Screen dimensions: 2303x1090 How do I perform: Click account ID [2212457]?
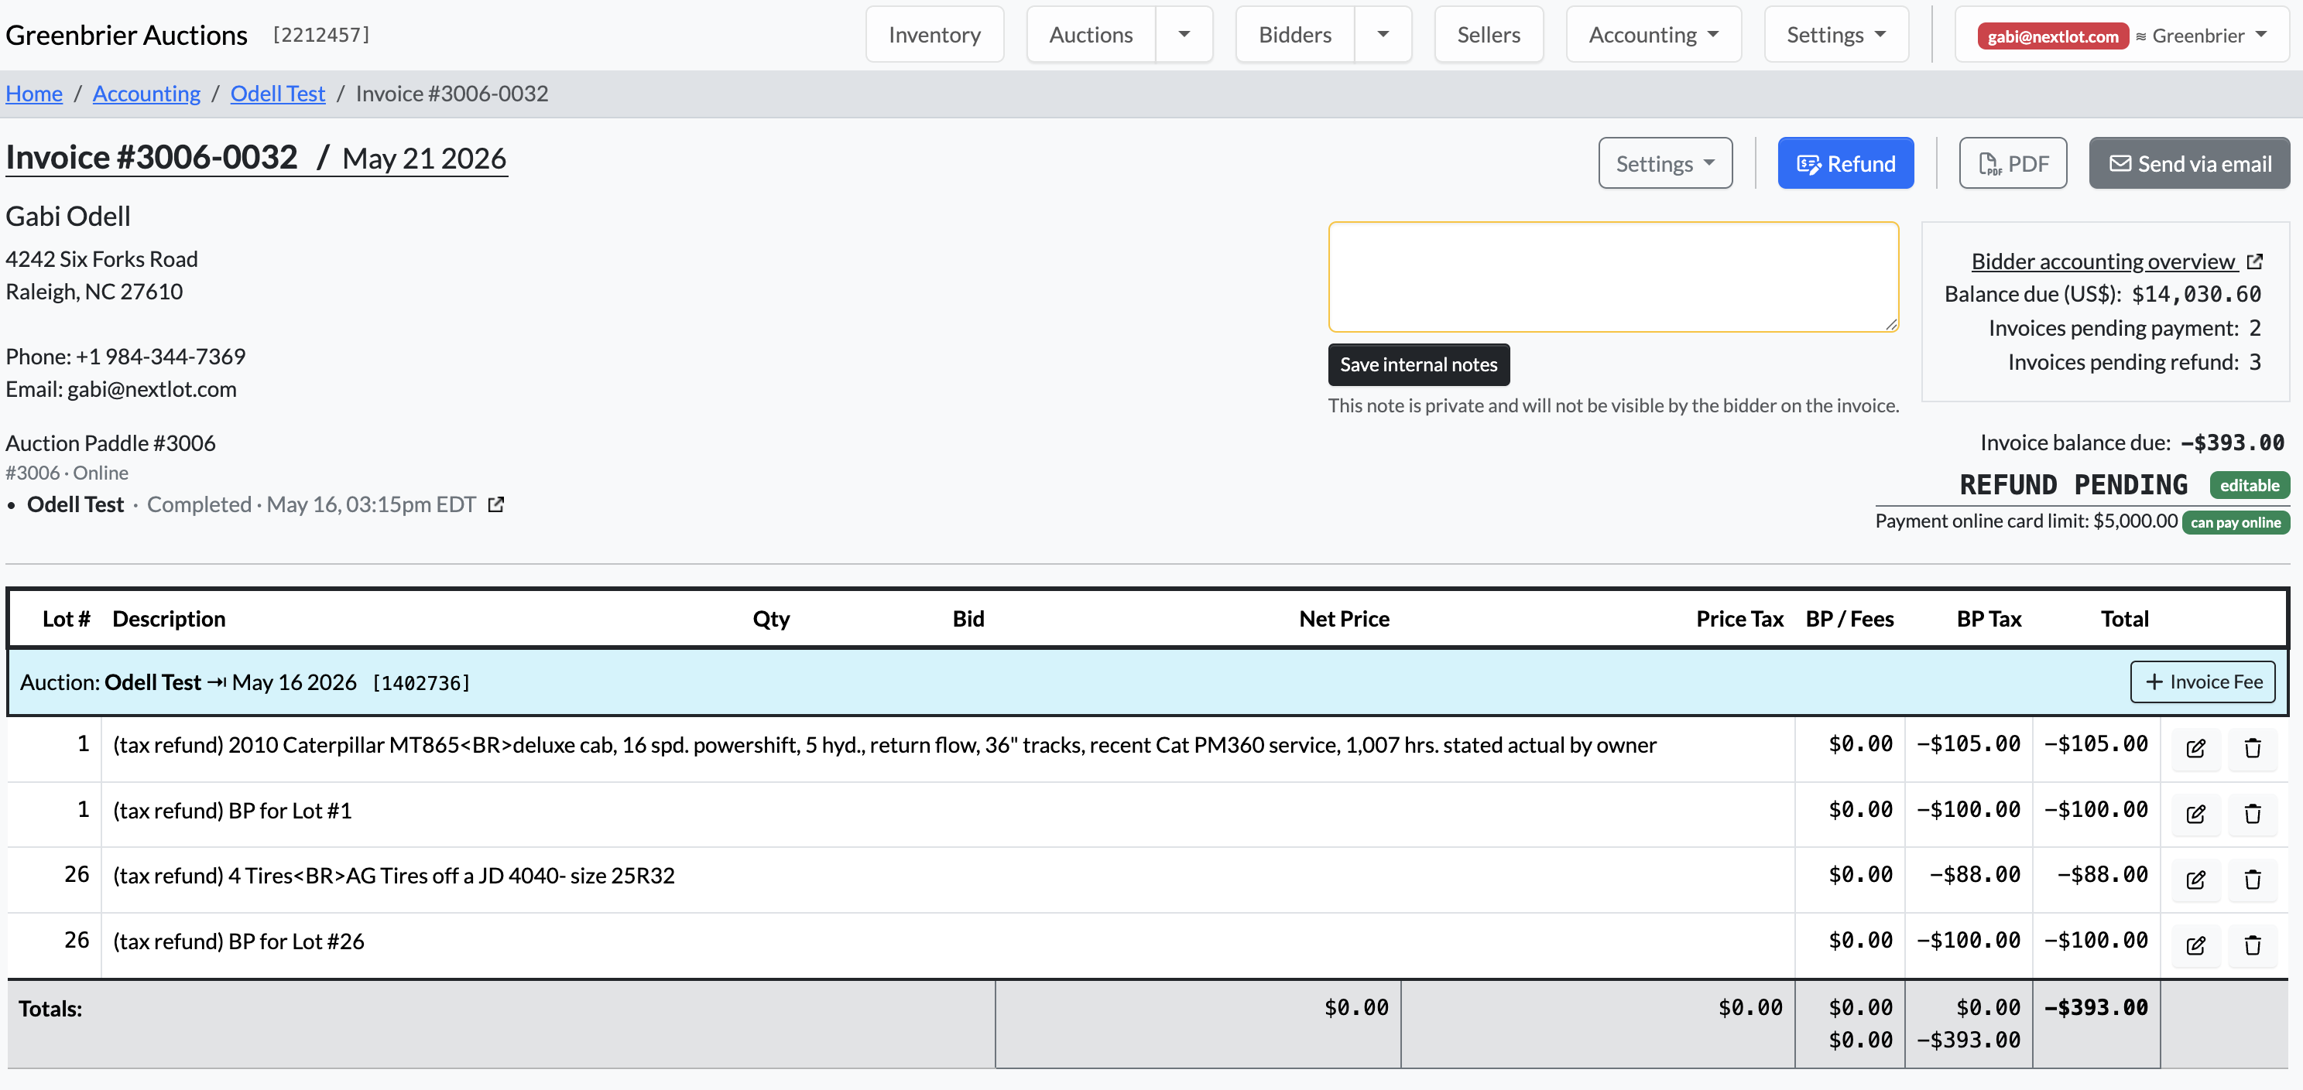(x=321, y=35)
